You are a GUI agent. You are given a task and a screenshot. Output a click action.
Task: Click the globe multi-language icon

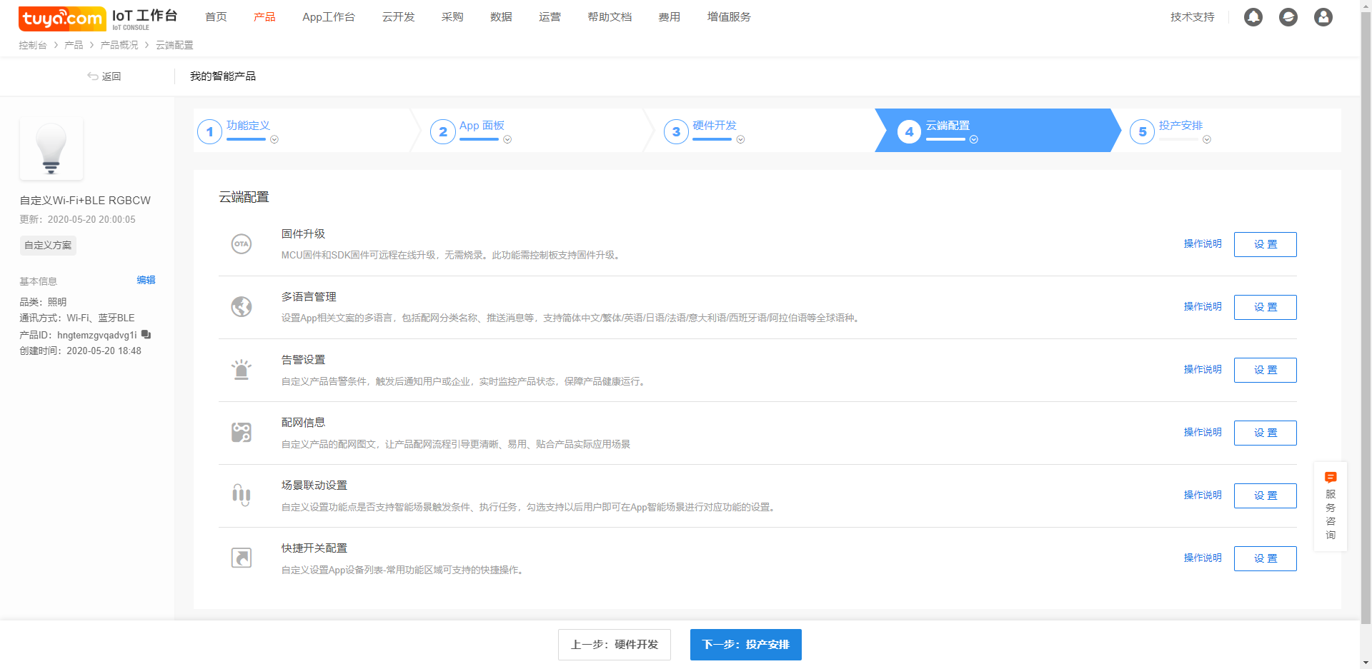pyautogui.click(x=242, y=307)
